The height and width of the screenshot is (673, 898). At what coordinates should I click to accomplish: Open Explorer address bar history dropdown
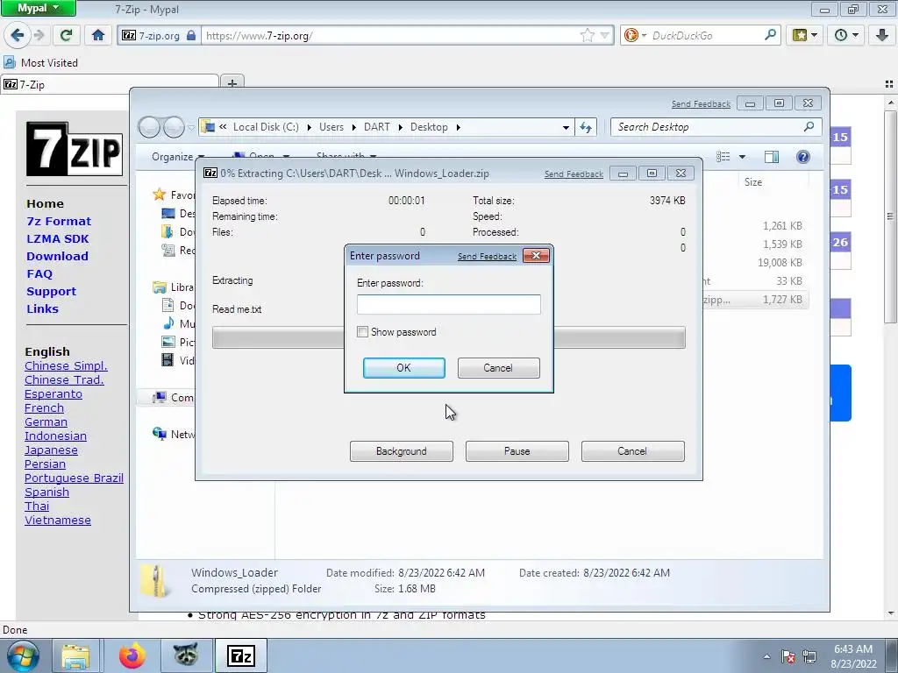pyautogui.click(x=566, y=127)
